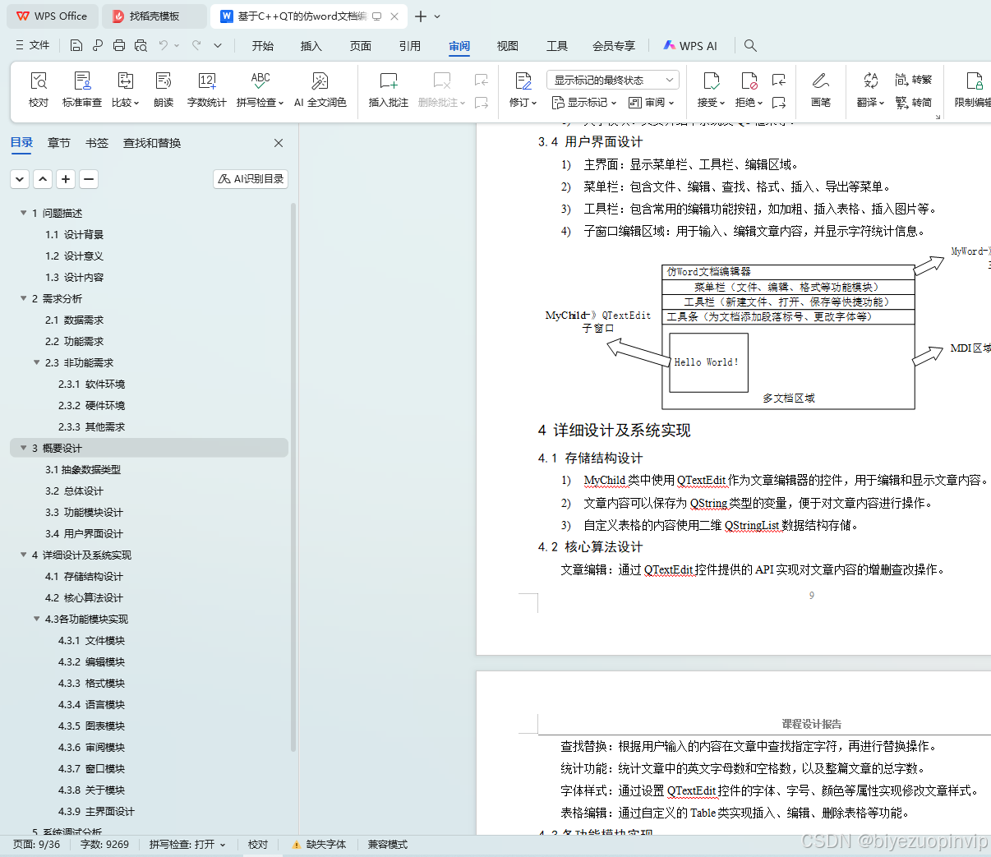991x857 pixels.
Task: Open the 审阅 pane dropdown
Action: click(652, 103)
